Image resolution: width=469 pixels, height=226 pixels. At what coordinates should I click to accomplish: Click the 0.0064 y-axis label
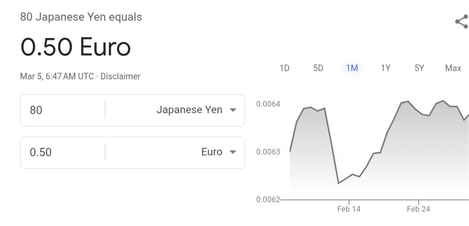(268, 104)
